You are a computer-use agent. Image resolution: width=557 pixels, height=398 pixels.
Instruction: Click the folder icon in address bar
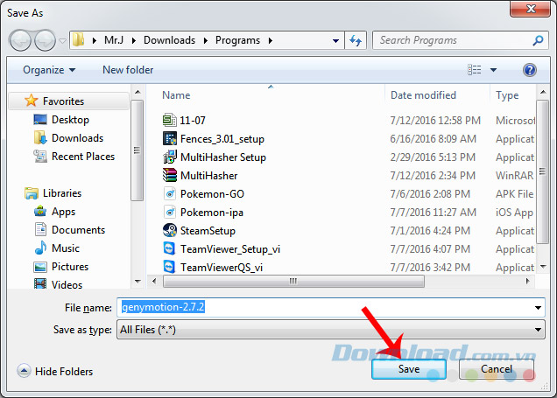point(78,40)
